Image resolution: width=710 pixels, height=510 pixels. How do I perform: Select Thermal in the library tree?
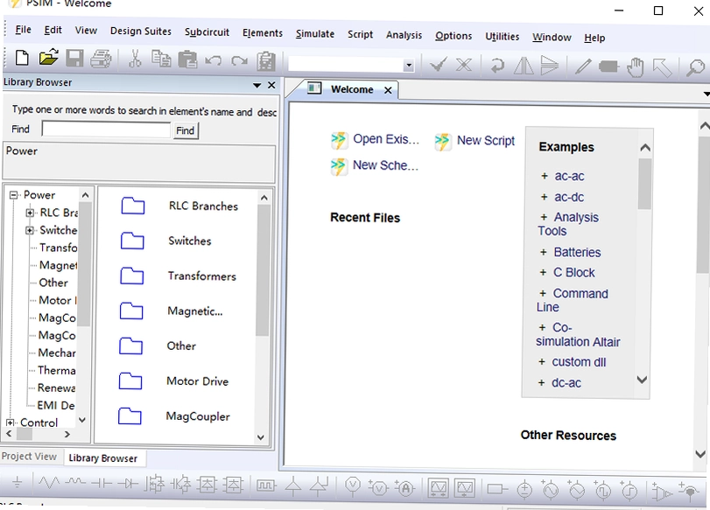(x=56, y=370)
